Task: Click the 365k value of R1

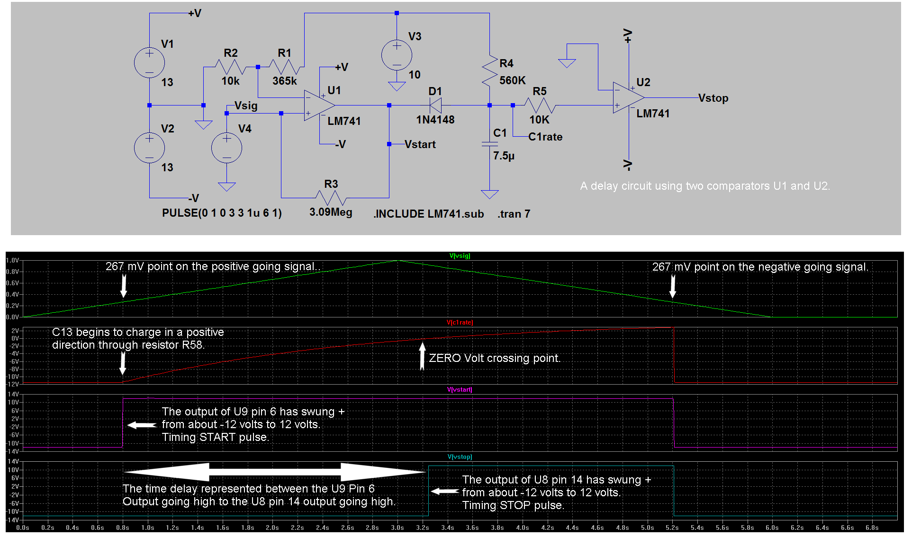Action: pos(284,81)
